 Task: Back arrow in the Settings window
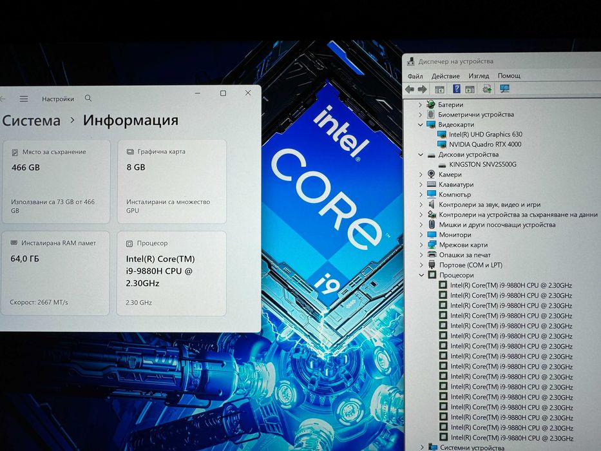point(3,99)
